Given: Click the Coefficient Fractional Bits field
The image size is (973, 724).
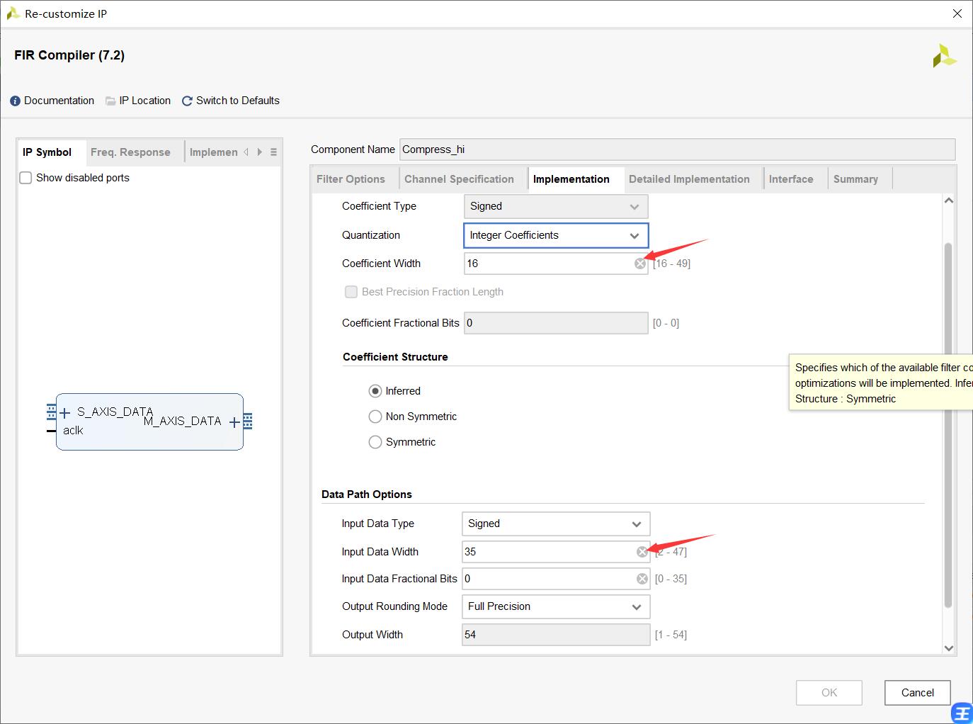Looking at the screenshot, I should tap(556, 323).
